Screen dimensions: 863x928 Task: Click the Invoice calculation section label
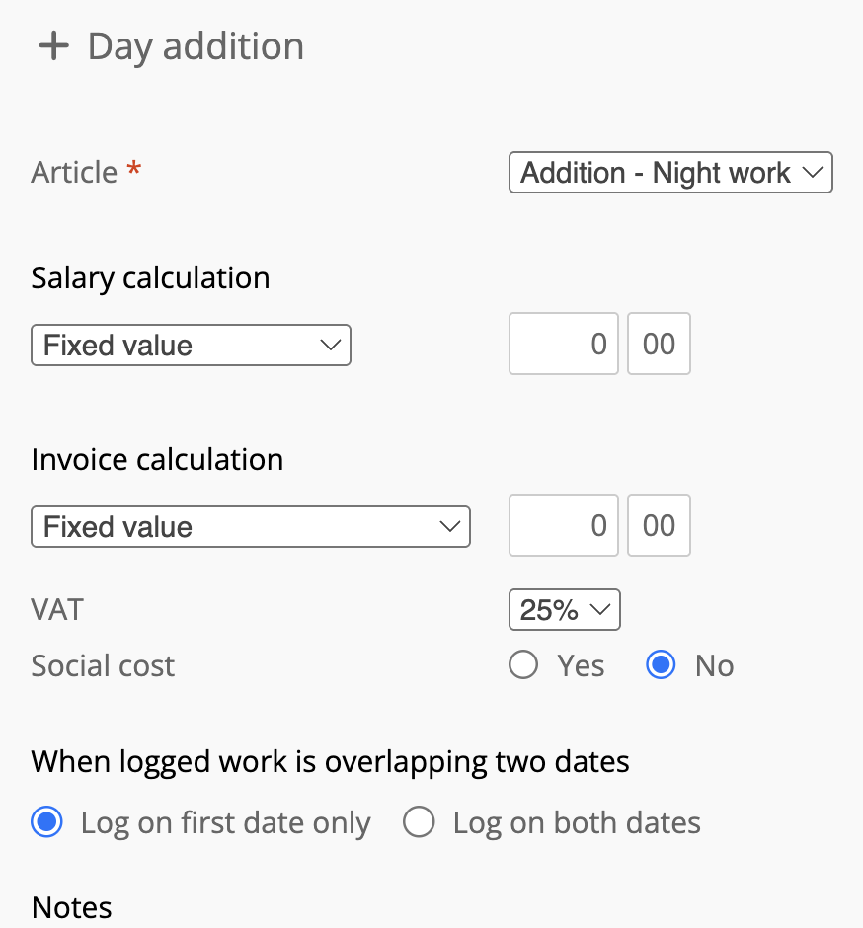click(x=157, y=459)
